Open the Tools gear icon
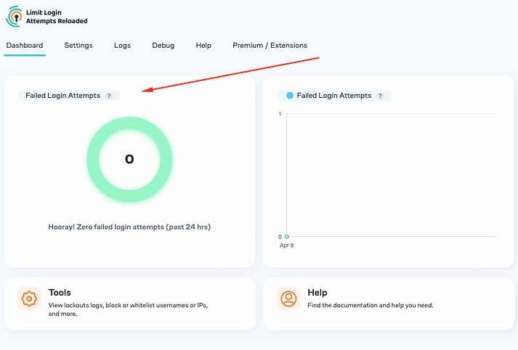 [x=29, y=299]
